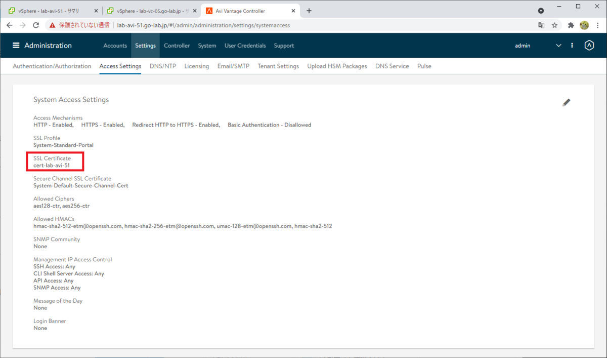Click the System-Default-Secure-Channel-Cert value

[x=81, y=186]
